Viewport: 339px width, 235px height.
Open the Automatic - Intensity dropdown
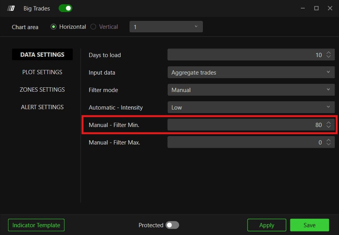[x=251, y=107]
